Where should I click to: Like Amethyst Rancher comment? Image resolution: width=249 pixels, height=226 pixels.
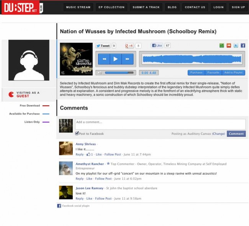89,179
